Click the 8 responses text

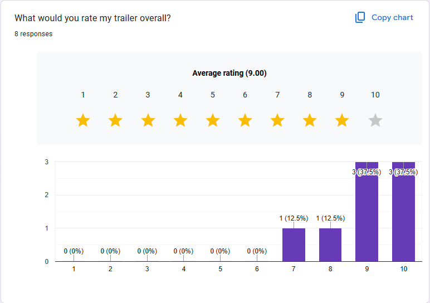click(x=33, y=34)
